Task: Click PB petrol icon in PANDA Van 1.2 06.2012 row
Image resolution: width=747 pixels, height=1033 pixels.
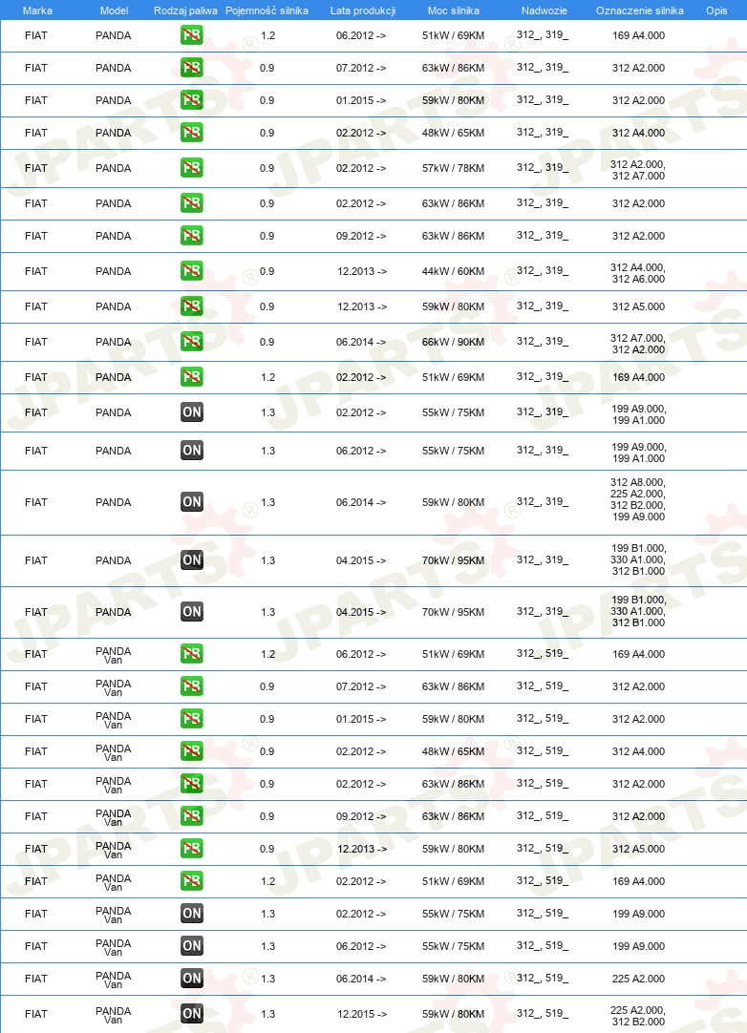Action: pos(191,654)
